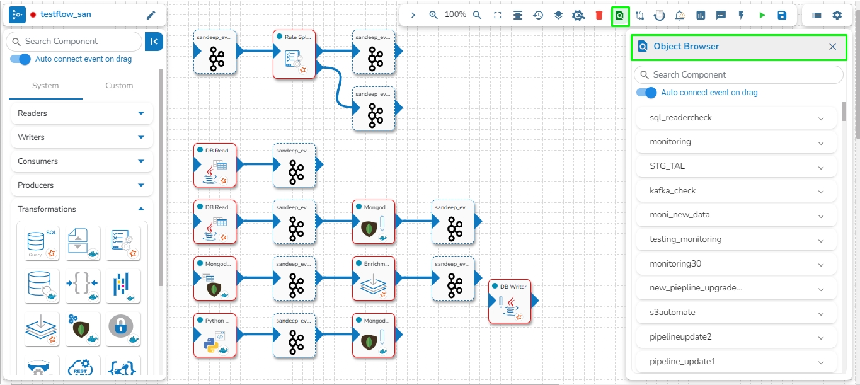
Task: Click the Rule Splitter component node
Action: [294, 54]
